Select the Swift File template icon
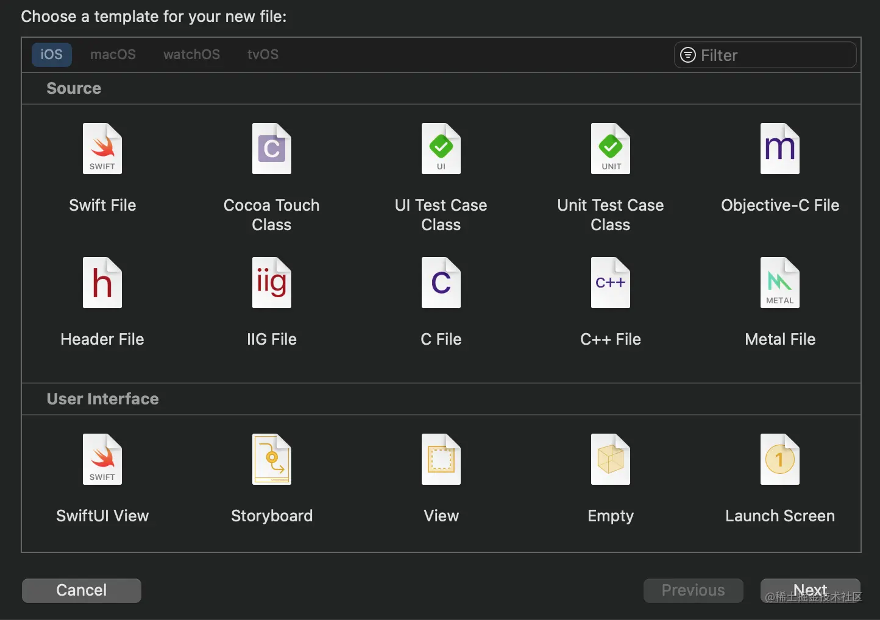The width and height of the screenshot is (880, 620). 102,149
